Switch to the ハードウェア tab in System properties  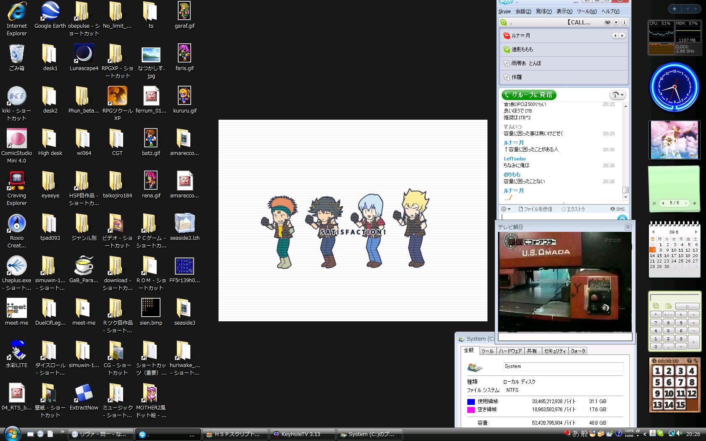tap(510, 351)
